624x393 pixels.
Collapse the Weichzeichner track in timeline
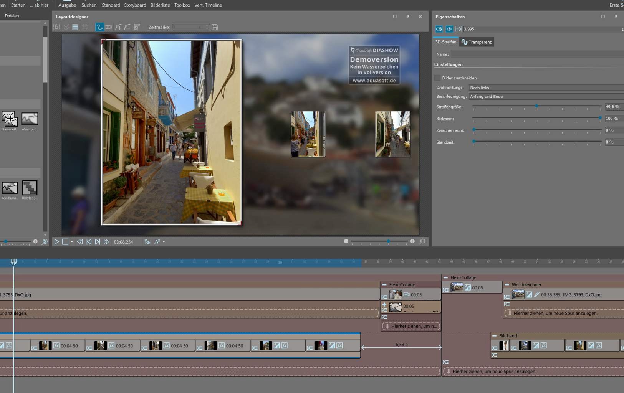[x=506, y=285]
